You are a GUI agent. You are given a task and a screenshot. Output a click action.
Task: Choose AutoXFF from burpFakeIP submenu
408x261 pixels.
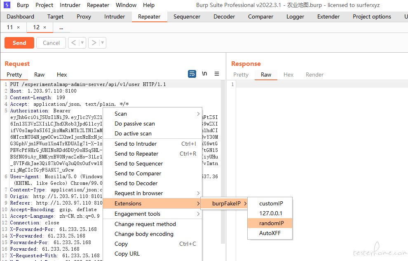pyautogui.click(x=270, y=233)
